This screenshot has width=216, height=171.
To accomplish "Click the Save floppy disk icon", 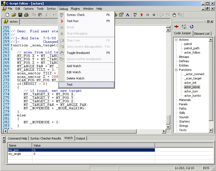I will pos(20,15).
